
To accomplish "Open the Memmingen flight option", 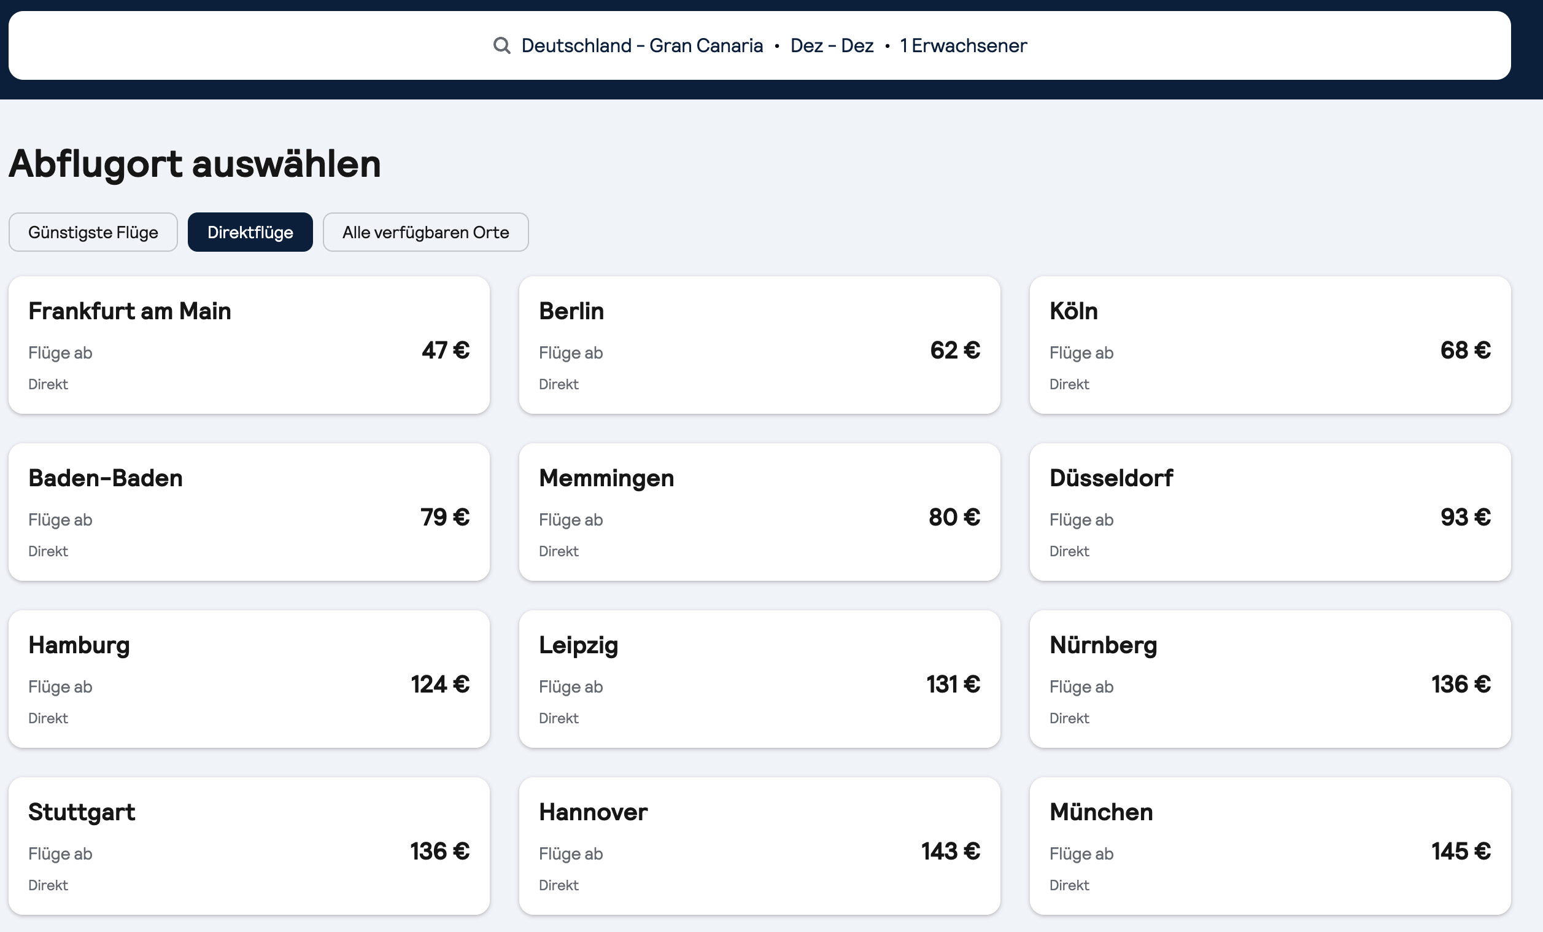I will coord(759,511).
